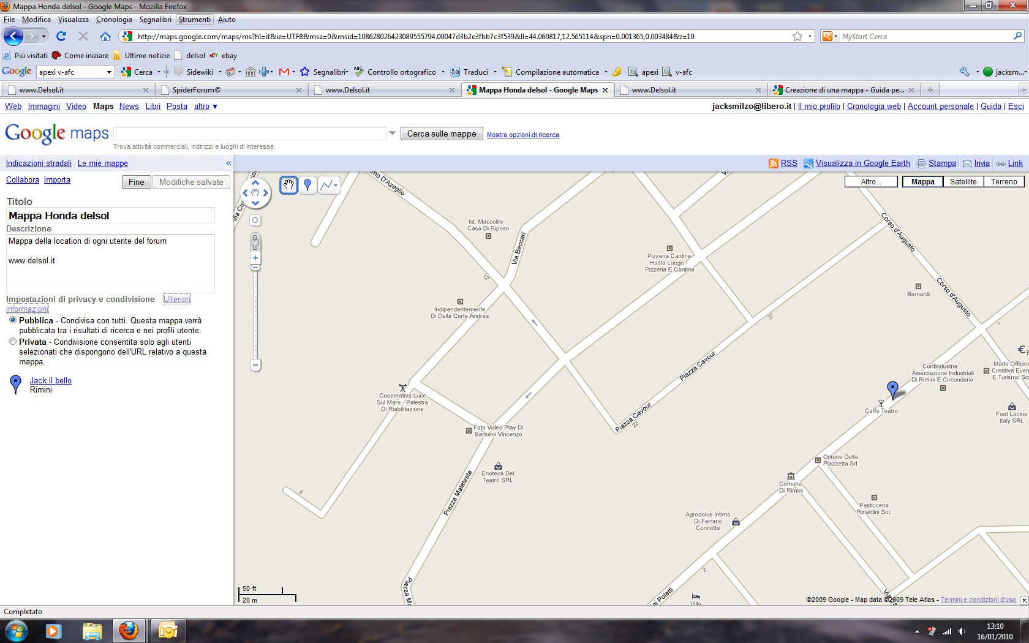Screen dimensions: 1029x643
Task: Open the Traduci dropdown arrow
Action: (495, 72)
